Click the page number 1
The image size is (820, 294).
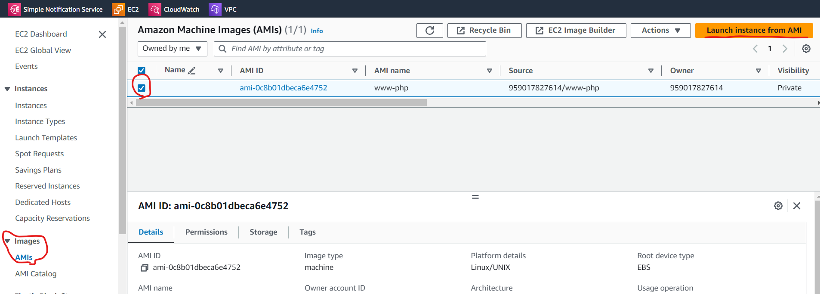click(770, 49)
